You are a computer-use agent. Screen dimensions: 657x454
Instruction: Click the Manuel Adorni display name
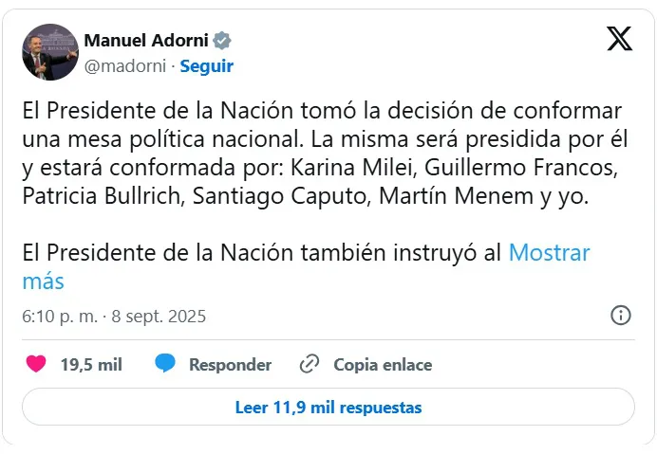[x=146, y=41]
